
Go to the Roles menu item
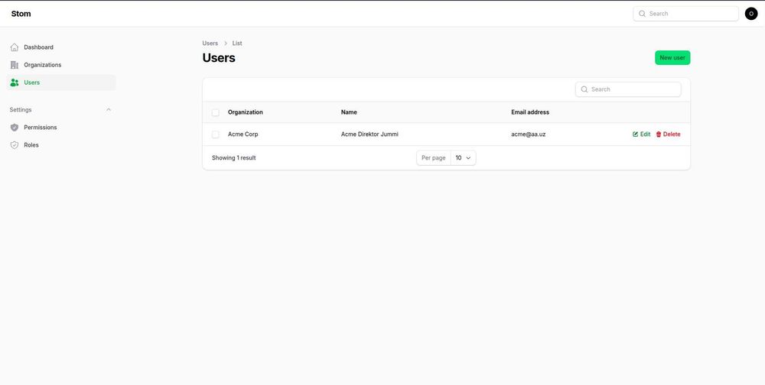(31, 145)
